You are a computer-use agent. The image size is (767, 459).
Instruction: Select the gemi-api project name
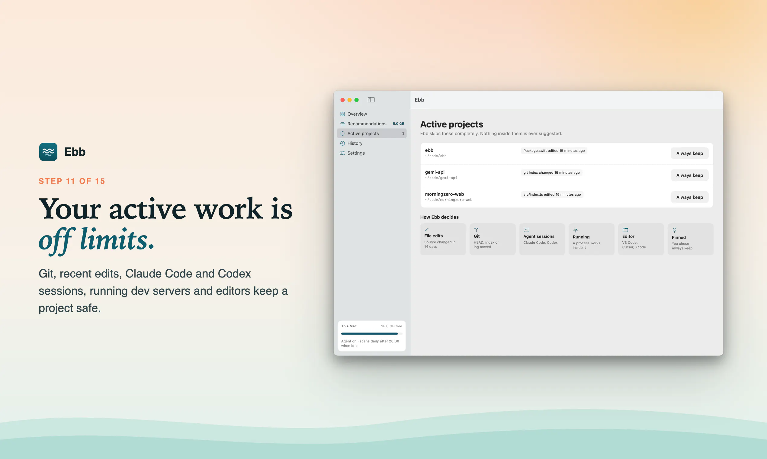tap(435, 172)
